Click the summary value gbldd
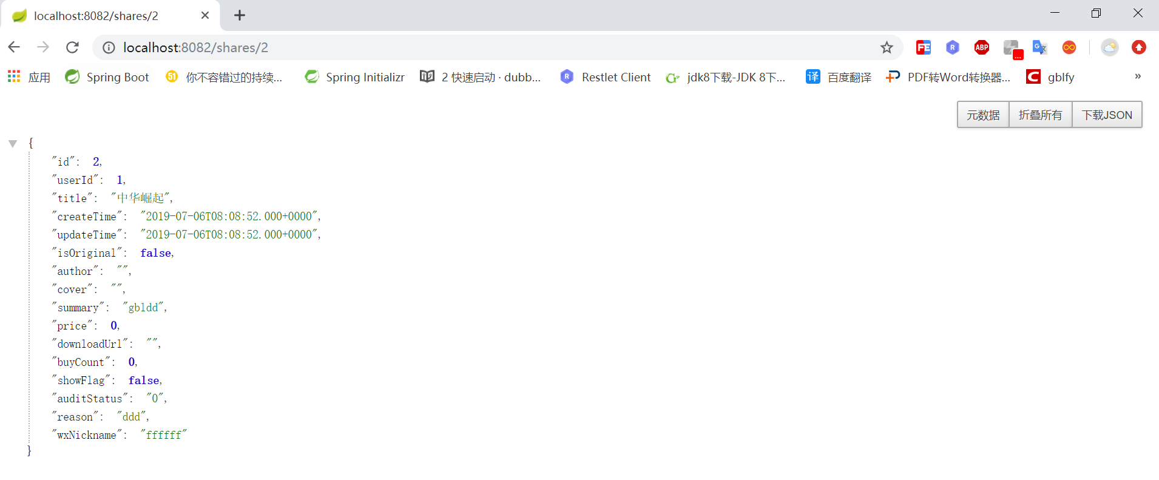This screenshot has width=1159, height=480. (x=144, y=307)
